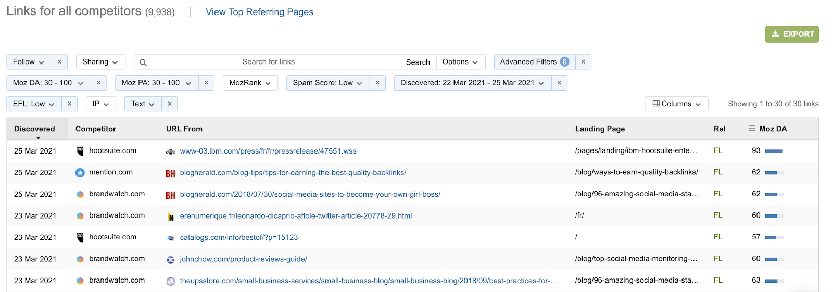This screenshot has width=833, height=292.
Task: Open the Columns dropdown
Action: 677,104
